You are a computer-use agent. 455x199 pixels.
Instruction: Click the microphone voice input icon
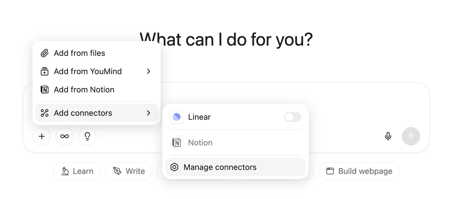(x=388, y=136)
